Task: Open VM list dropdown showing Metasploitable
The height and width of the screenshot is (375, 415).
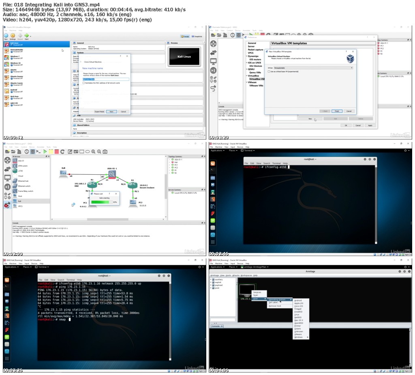Action: 313,68
